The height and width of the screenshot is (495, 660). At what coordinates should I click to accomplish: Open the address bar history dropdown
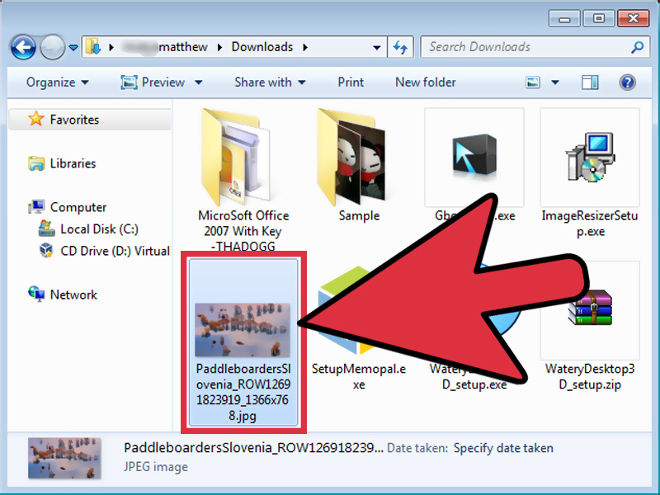pyautogui.click(x=377, y=48)
